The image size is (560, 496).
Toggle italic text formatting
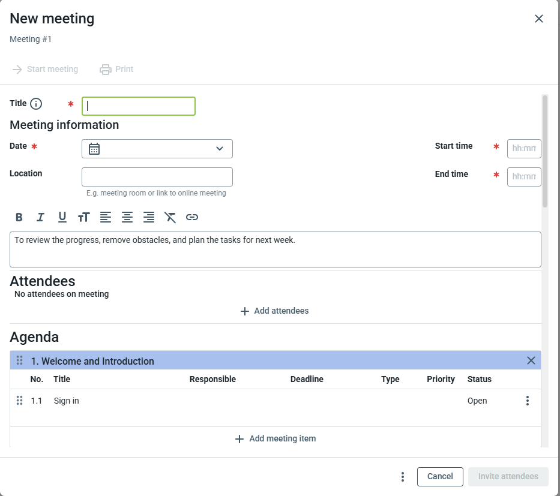tap(41, 217)
